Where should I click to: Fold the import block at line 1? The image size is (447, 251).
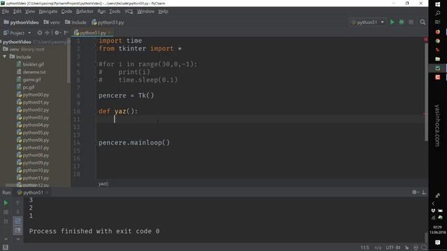coord(96,40)
